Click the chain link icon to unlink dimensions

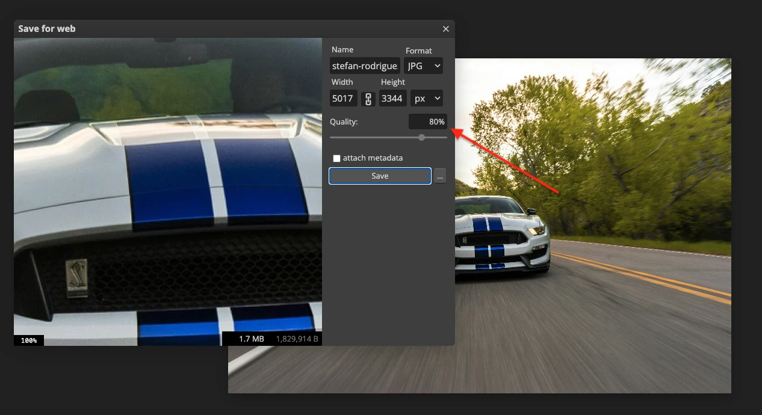(368, 98)
